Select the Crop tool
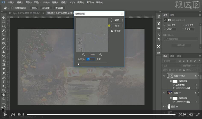The width and height of the screenshot is (202, 119). coord(4,35)
